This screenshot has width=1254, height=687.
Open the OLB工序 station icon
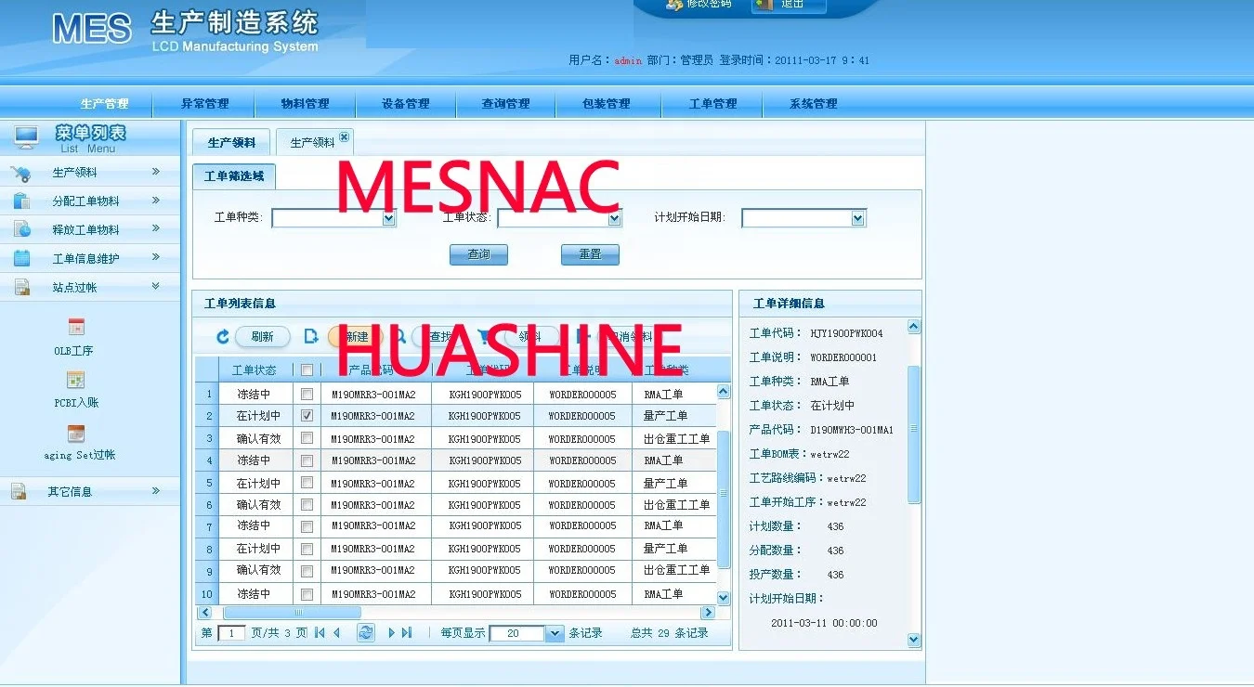(76, 327)
